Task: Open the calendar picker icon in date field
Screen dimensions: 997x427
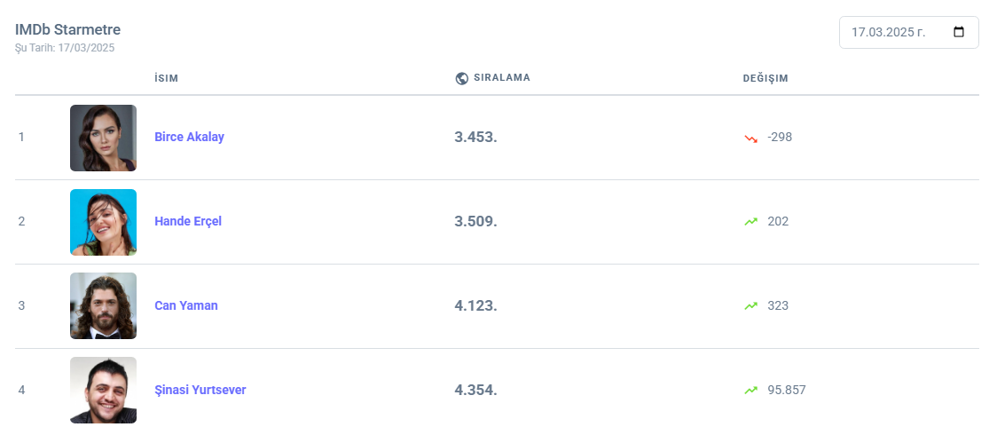Action: [x=959, y=33]
